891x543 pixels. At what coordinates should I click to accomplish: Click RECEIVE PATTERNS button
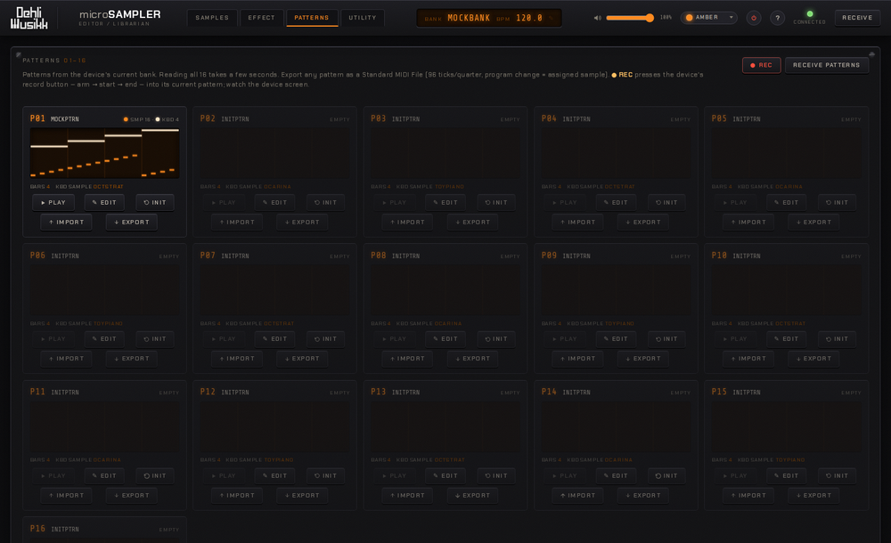pos(826,65)
